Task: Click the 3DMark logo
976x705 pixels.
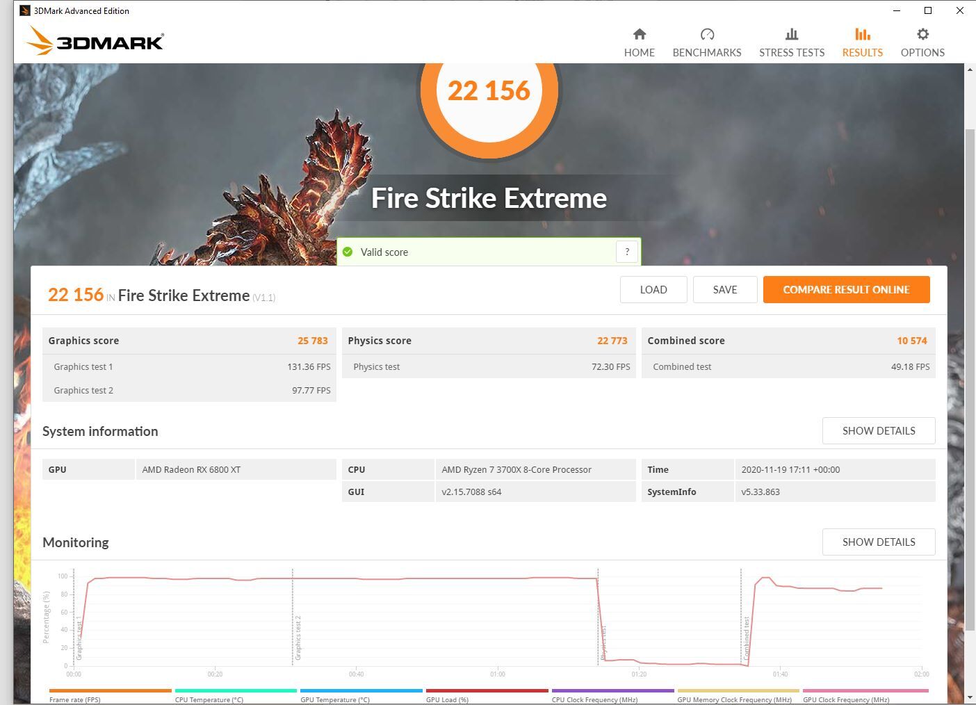Action: click(95, 41)
